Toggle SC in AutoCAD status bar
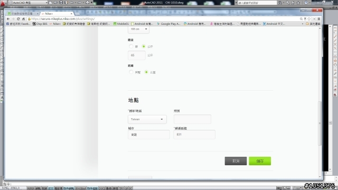The height and width of the screenshot is (190, 338). click(x=130, y=188)
